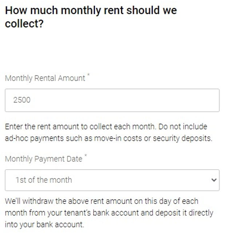Click the empty right side of rent field
The height and width of the screenshot is (233, 225).
164,100
